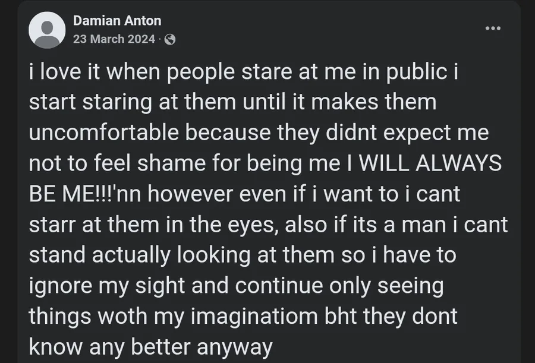Click the word 'public' in the first line
This screenshot has height=363, width=535.
pyautogui.click(x=417, y=72)
